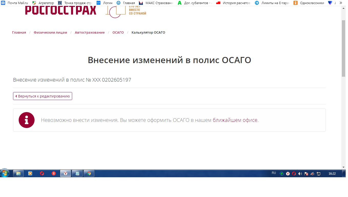Image resolution: width=348 pixels, height=197 pixels.
Task: Follow the ближайшем офисе link
Action: click(x=235, y=120)
